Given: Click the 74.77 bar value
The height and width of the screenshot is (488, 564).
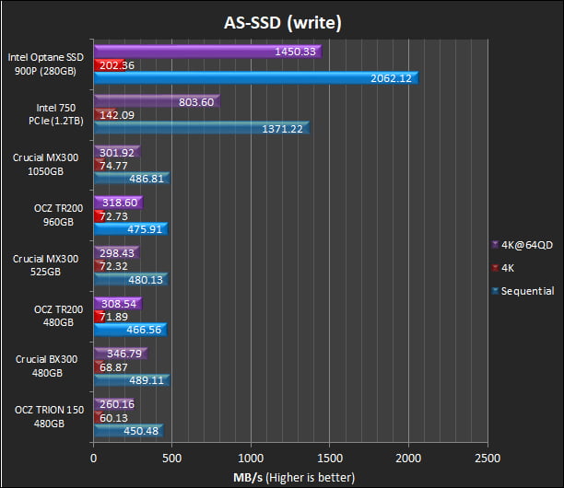Looking at the screenshot, I should click(x=113, y=166).
